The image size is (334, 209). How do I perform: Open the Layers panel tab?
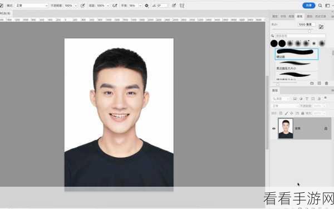coord(275,90)
